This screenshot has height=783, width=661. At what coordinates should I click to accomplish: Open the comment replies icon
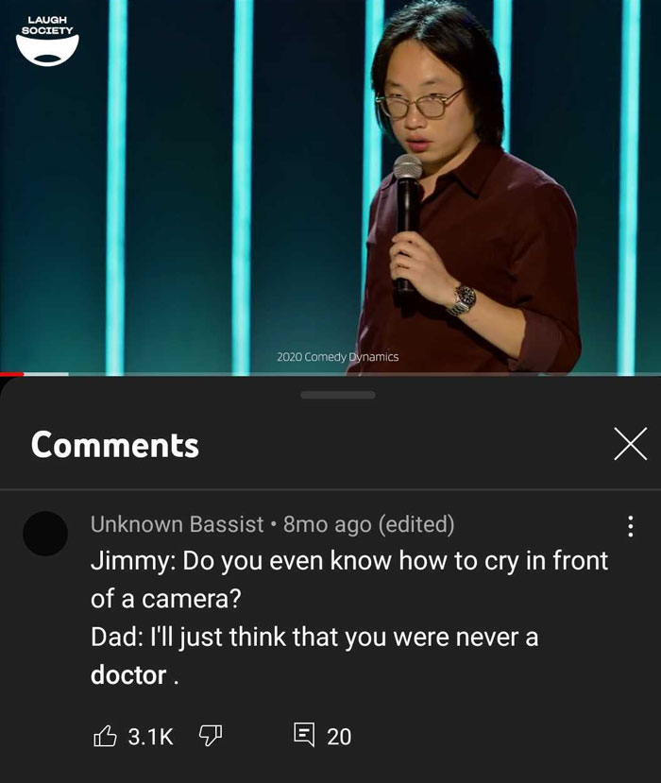coord(303,735)
